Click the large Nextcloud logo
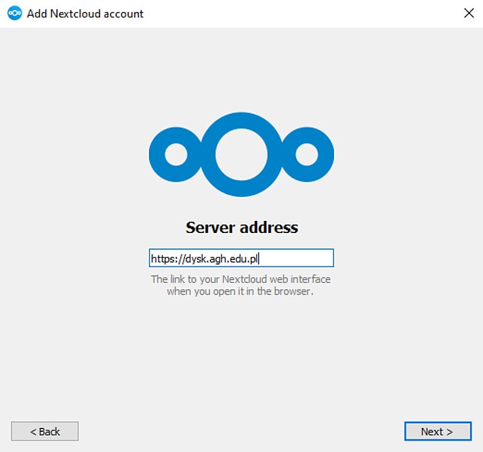This screenshot has width=483, height=452. pyautogui.click(x=241, y=155)
